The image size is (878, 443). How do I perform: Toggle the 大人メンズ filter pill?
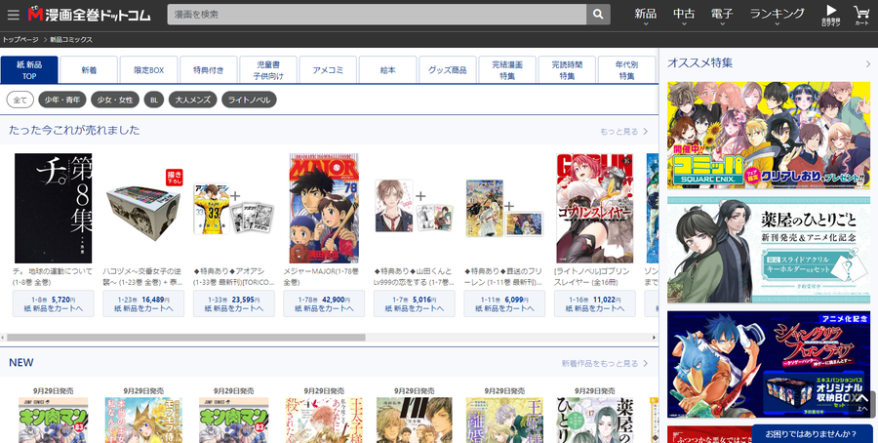192,100
